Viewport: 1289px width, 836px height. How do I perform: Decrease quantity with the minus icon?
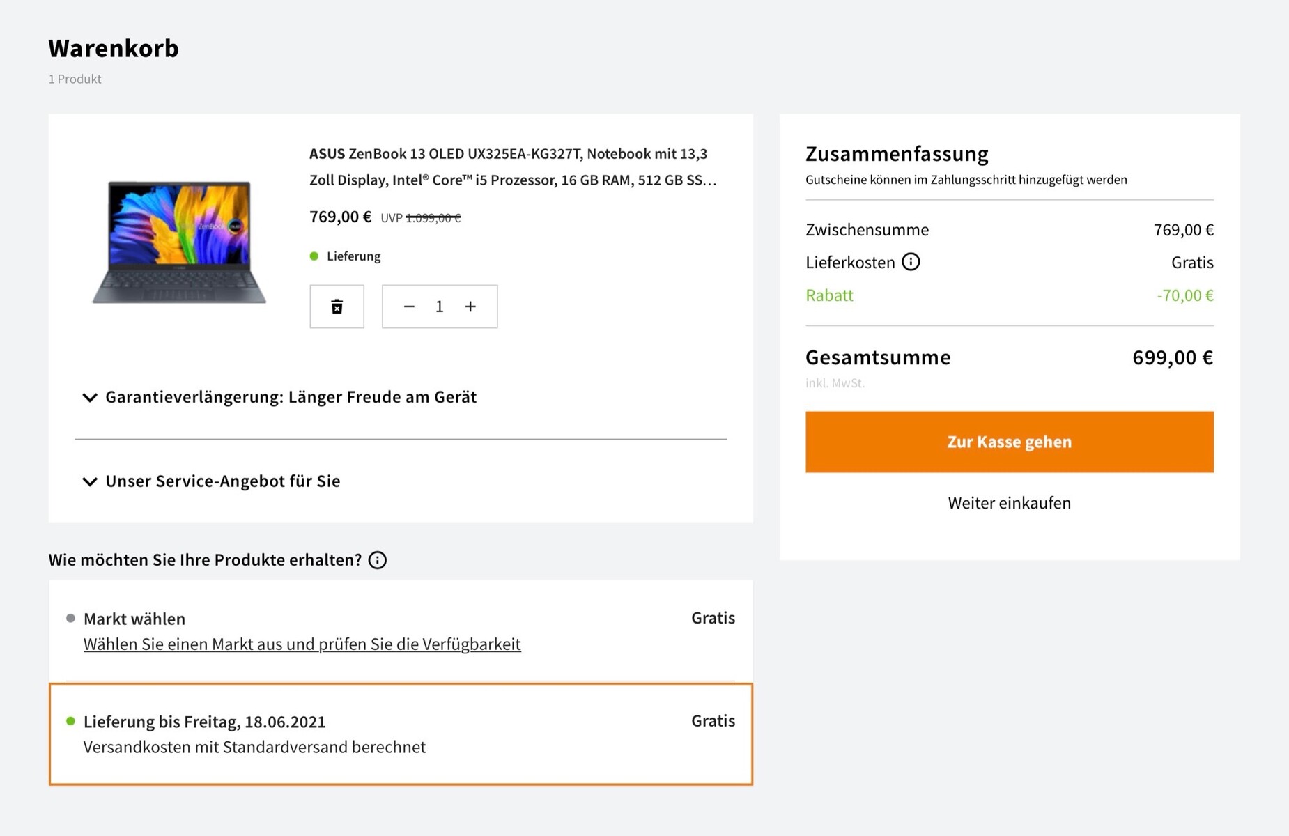tap(409, 307)
